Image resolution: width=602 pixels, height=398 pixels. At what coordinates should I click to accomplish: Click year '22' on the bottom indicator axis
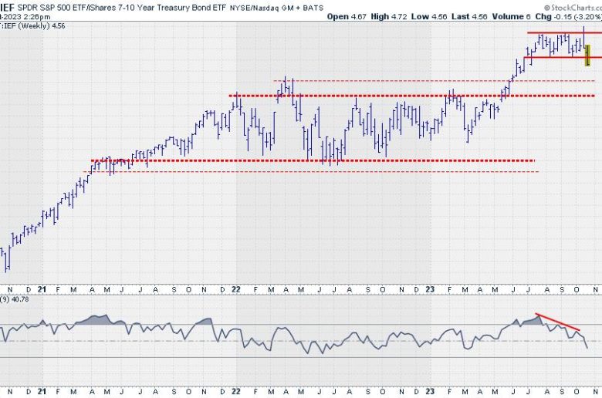coord(235,392)
